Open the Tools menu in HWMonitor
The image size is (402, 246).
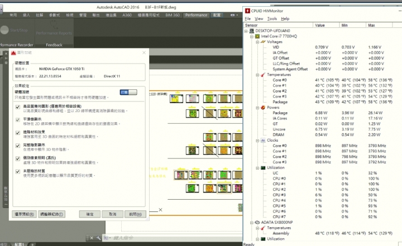tap(272, 19)
